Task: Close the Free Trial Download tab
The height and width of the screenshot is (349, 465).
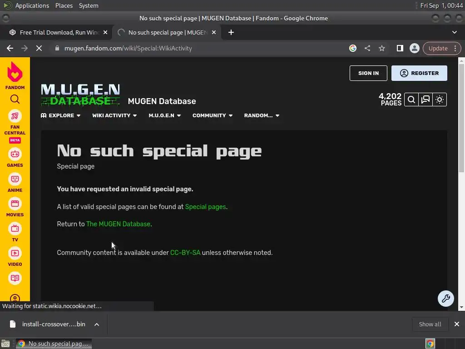Action: point(105,32)
